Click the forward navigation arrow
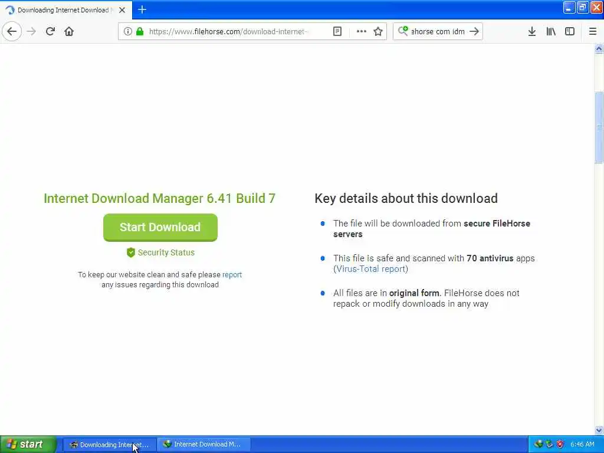Screen dimensions: 604x453 point(32,31)
